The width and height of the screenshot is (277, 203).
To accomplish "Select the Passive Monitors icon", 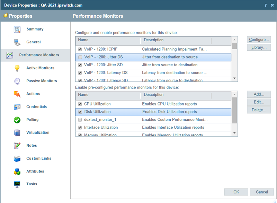I will point(17,81).
